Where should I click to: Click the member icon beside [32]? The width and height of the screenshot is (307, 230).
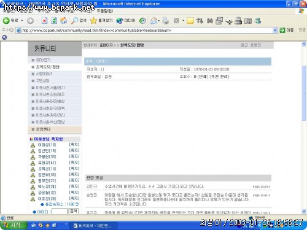point(33,193)
